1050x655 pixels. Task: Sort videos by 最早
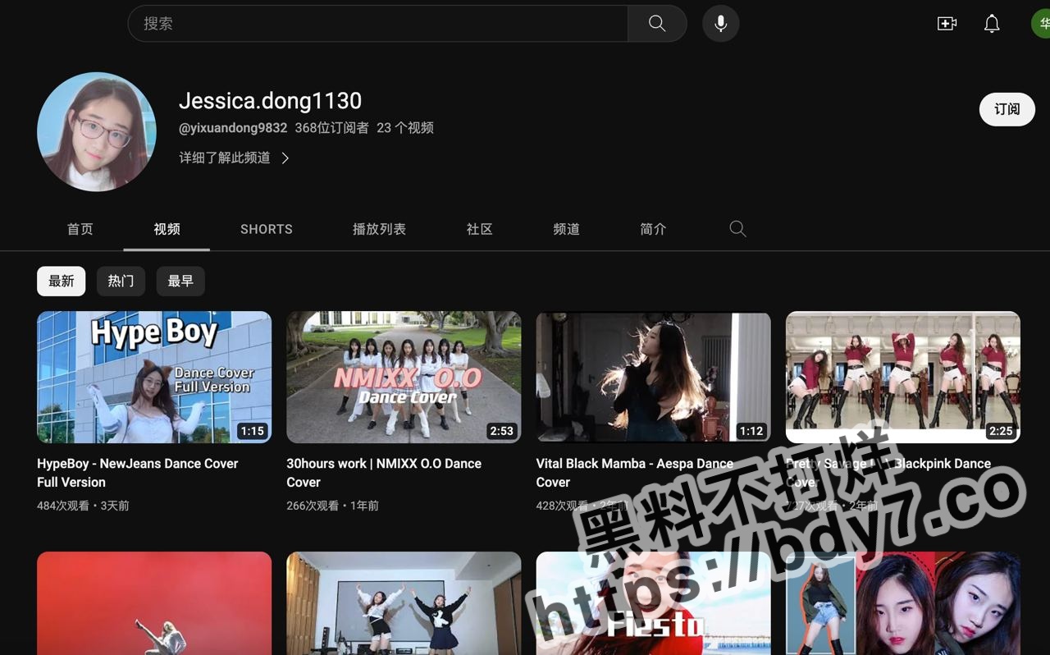[x=180, y=281]
